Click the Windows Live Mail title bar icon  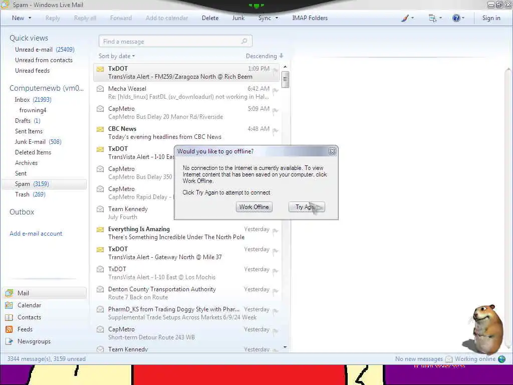(x=5, y=5)
